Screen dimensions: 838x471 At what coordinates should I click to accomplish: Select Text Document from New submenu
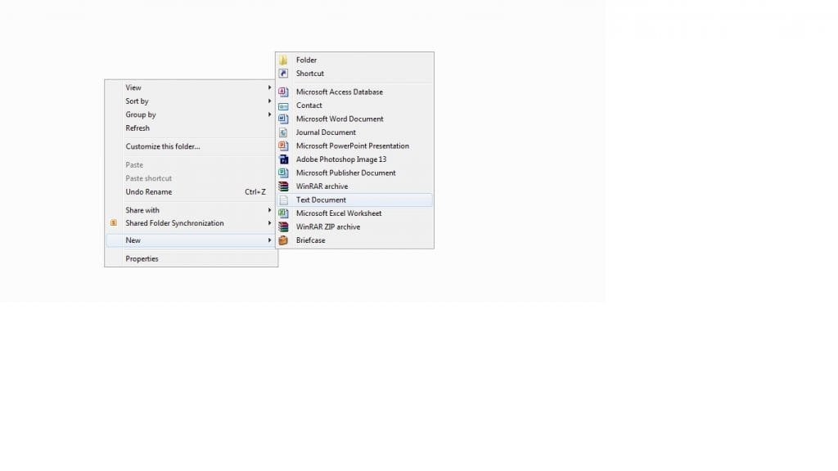click(321, 200)
